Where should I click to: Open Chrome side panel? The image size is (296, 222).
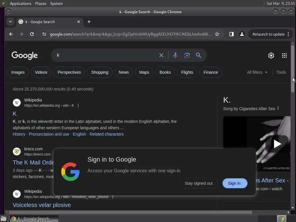click(x=232, y=34)
